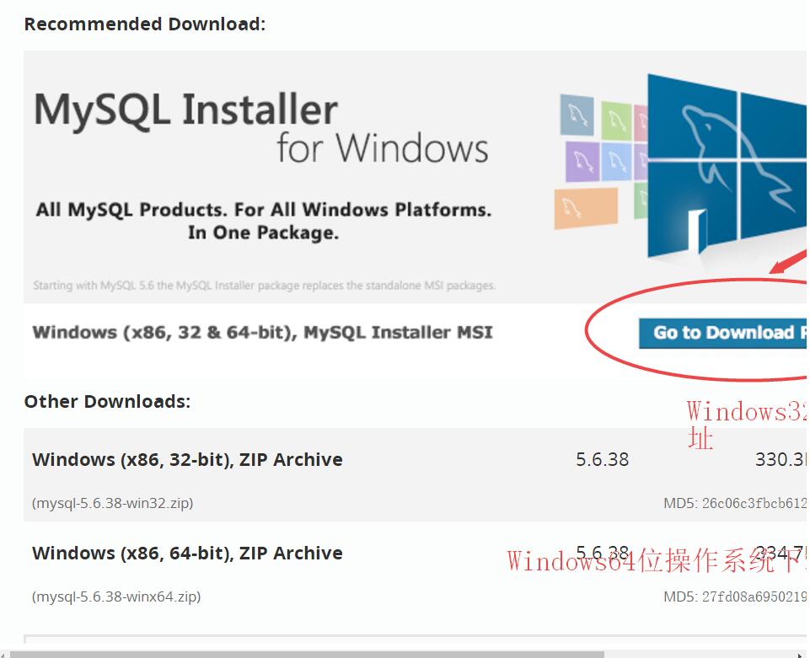Click the Go to Download Page button
The width and height of the screenshot is (810, 658).
(723, 333)
